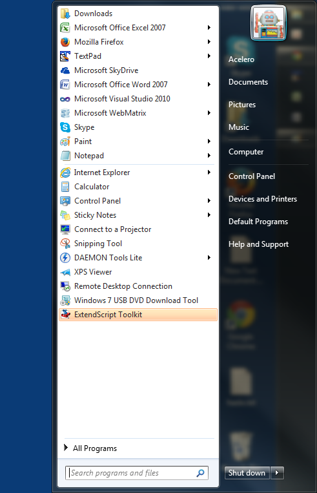Select the XPS Viewer label
317x493 pixels.
click(93, 272)
